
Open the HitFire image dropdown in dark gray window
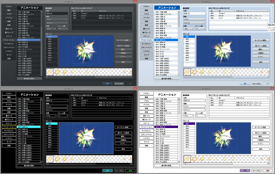pos(57,23)
